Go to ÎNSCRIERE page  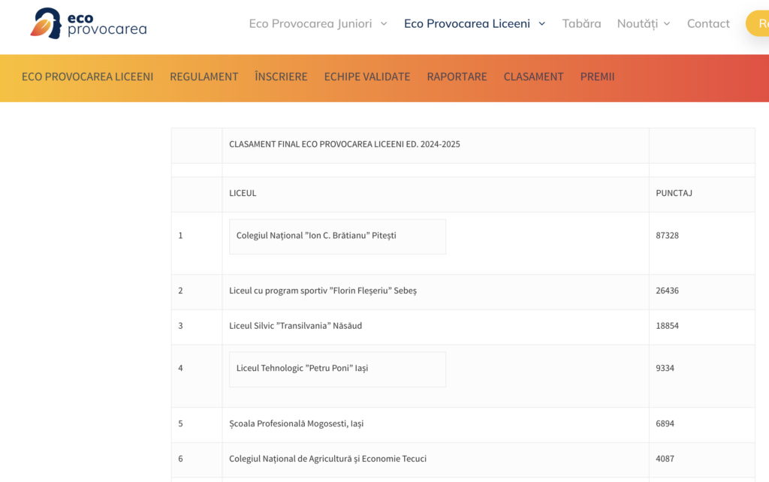281,77
